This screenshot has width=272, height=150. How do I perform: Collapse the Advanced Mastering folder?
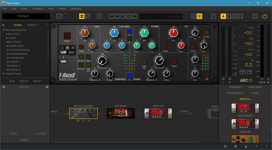pos(3,30)
